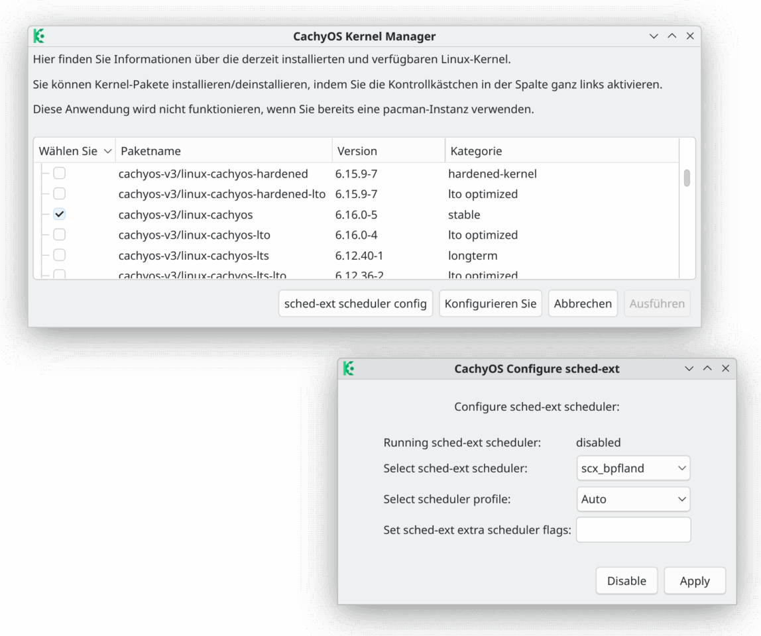Uncheck the linux-cachyos stable kernel checkbox
This screenshot has width=761, height=636.
[x=60, y=215]
